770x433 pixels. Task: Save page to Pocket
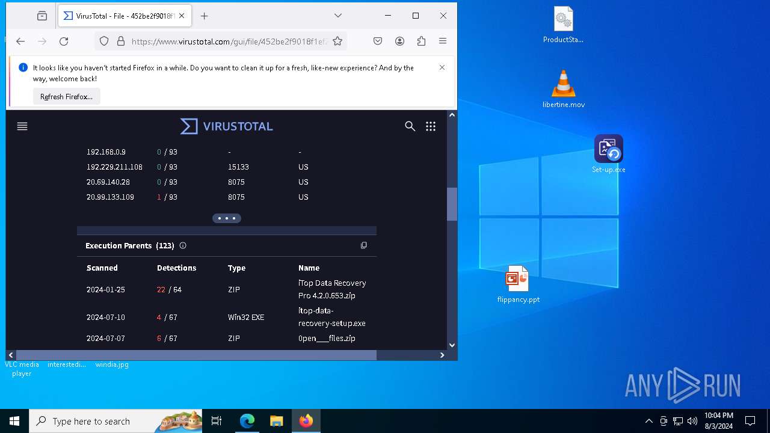tap(378, 41)
